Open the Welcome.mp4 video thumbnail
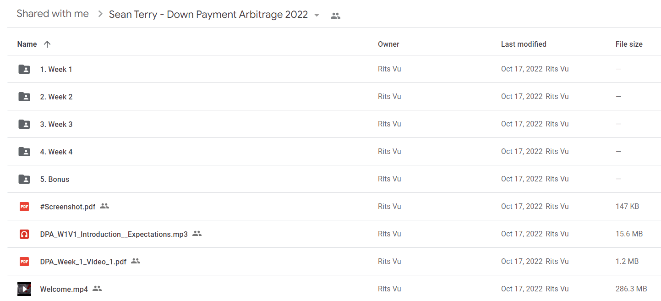 tap(24, 289)
